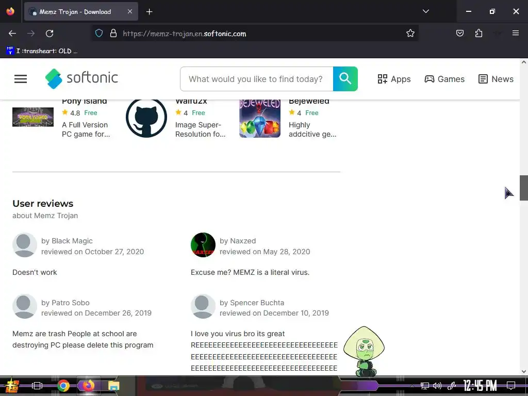Focus the Softonic search box
The image size is (528, 396).
coord(256,79)
